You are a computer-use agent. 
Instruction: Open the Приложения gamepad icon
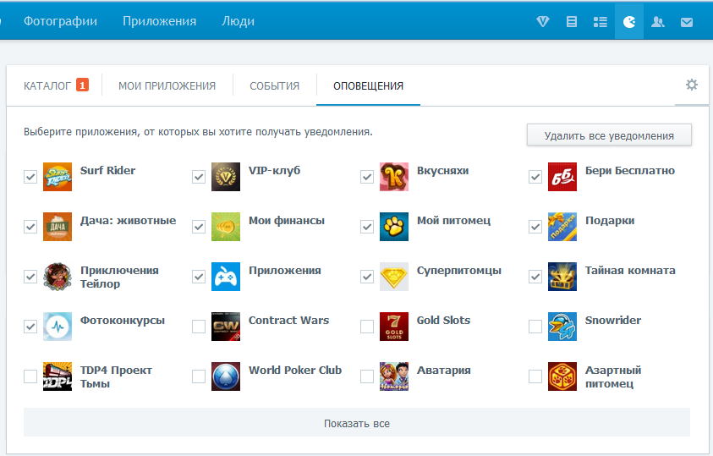pos(226,277)
